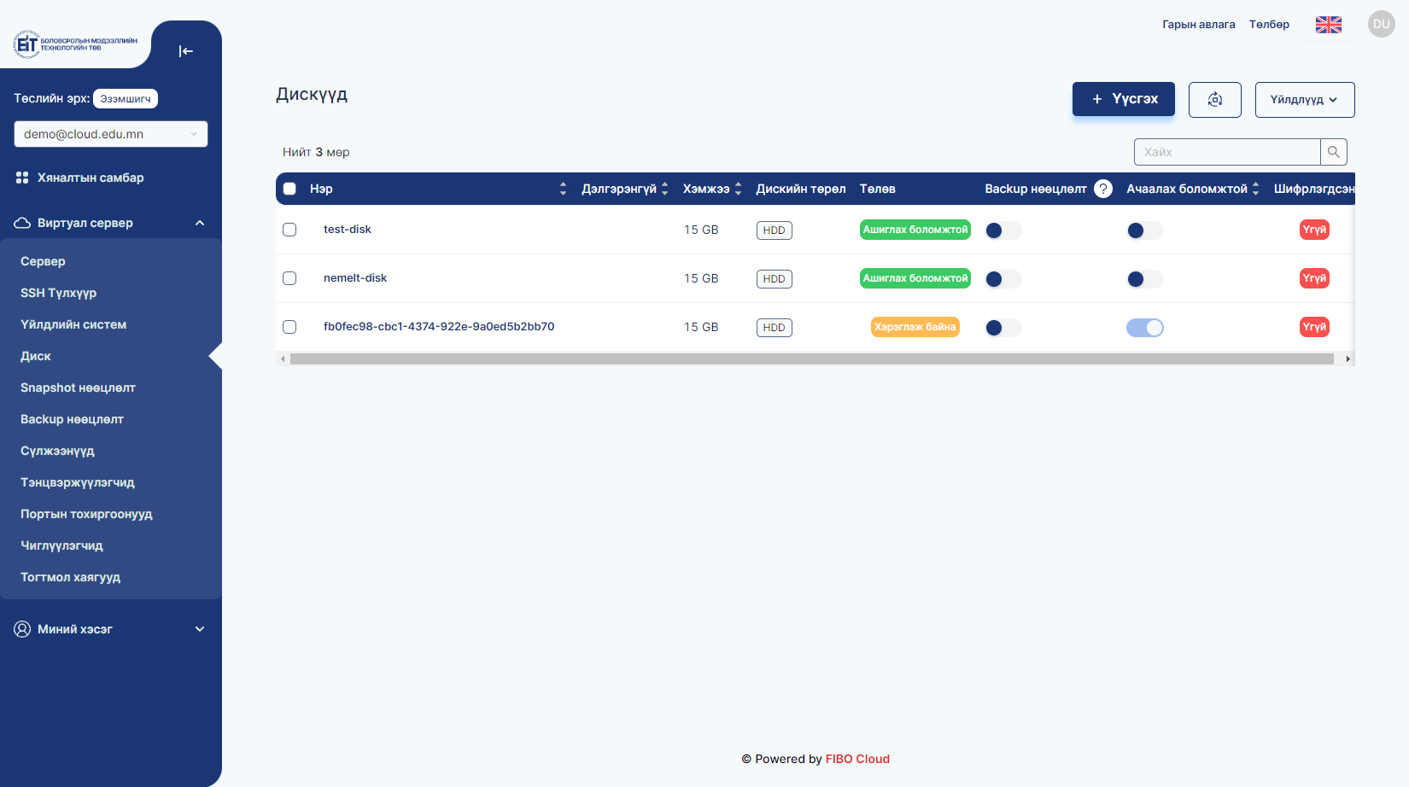The image size is (1409, 787).
Task: Click the horizontal table scrollbar
Action: pos(811,359)
